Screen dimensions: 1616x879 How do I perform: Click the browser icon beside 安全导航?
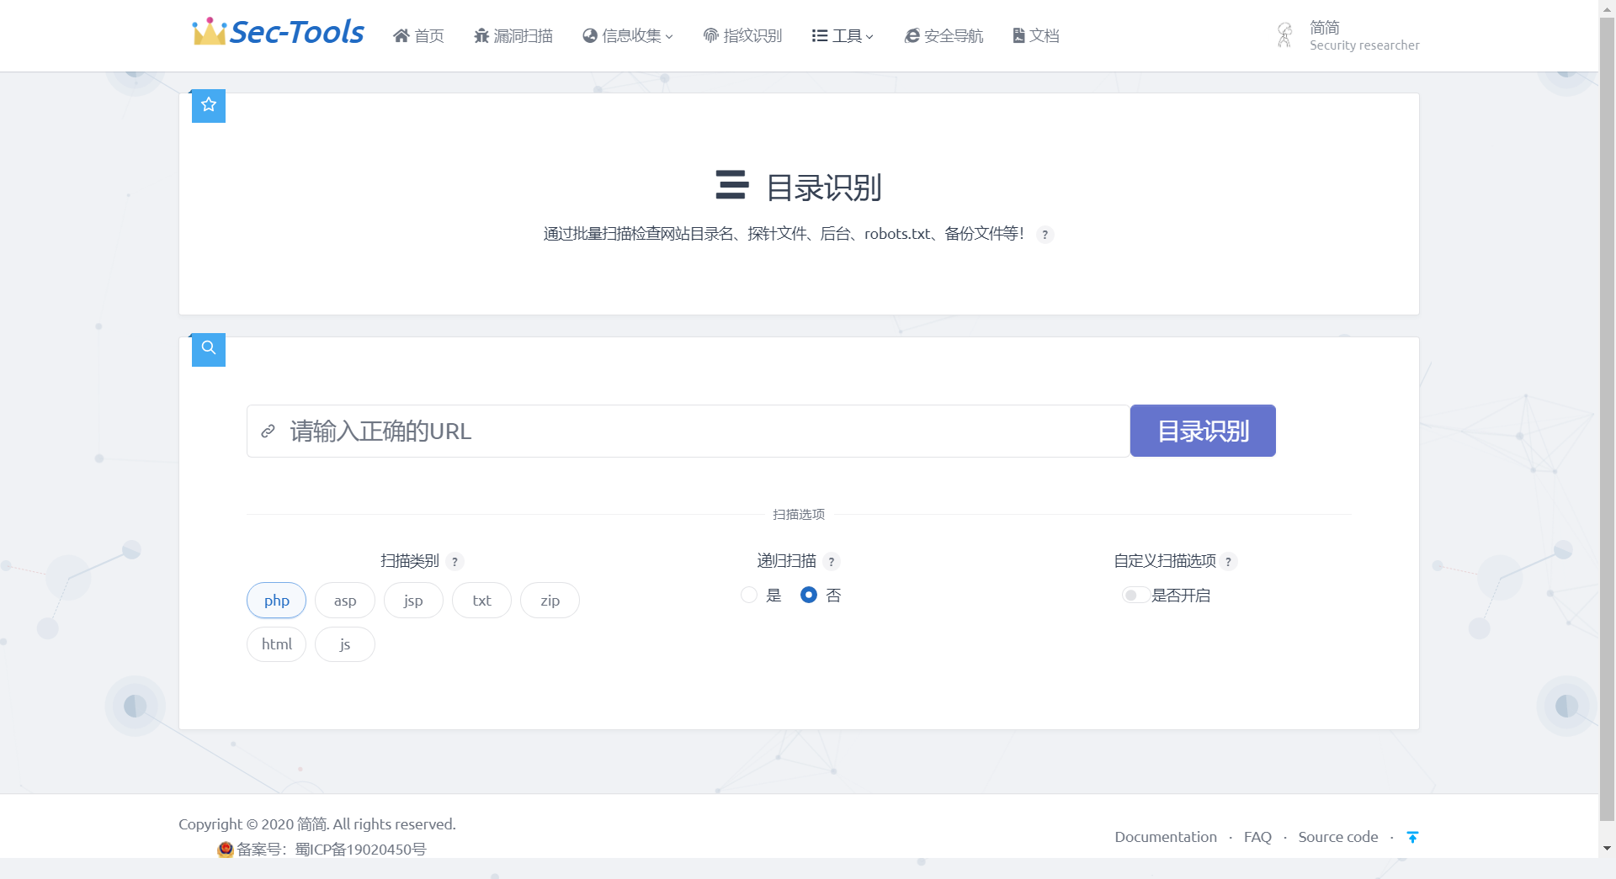coord(912,35)
